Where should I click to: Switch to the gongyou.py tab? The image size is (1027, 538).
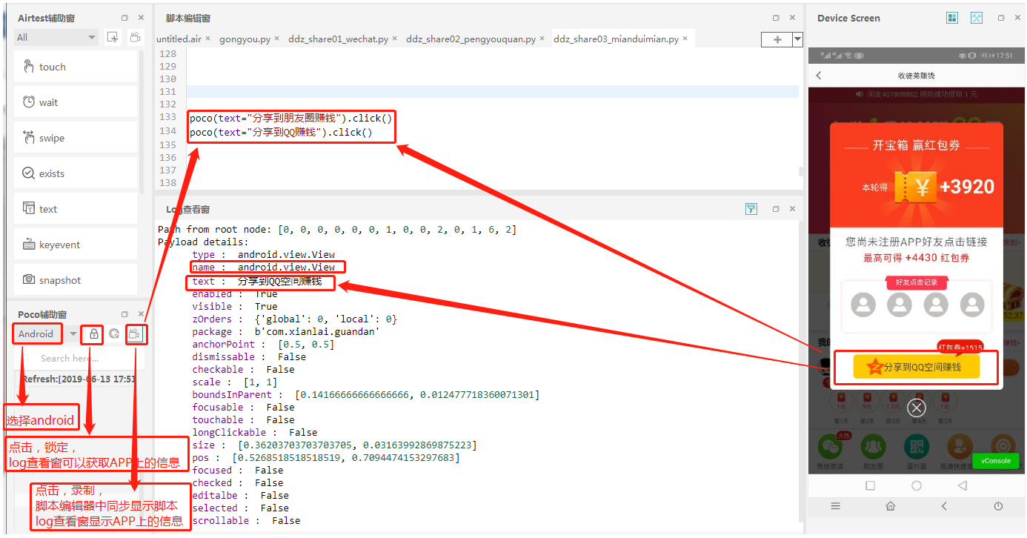click(245, 39)
